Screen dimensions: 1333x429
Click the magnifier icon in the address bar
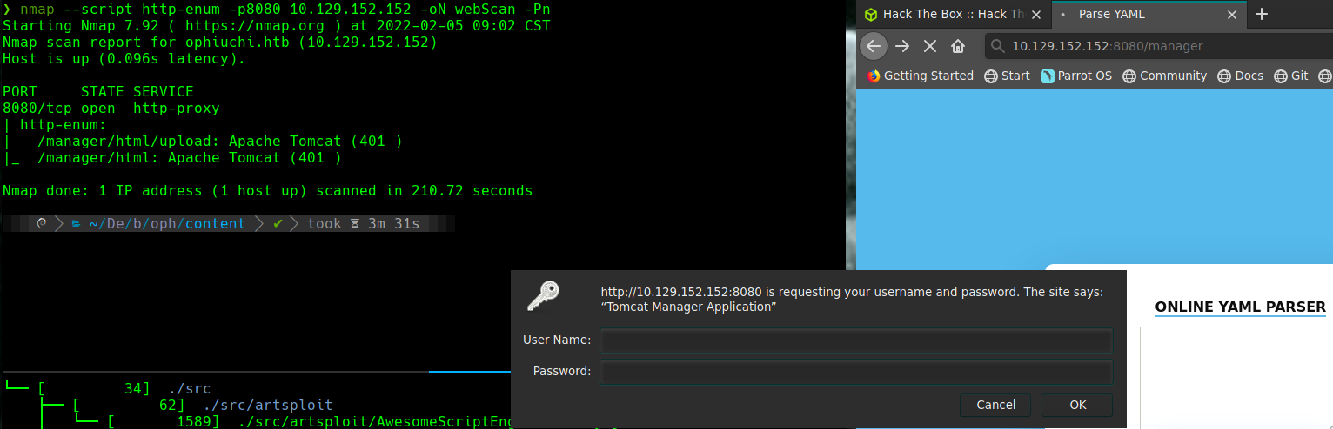[x=999, y=46]
